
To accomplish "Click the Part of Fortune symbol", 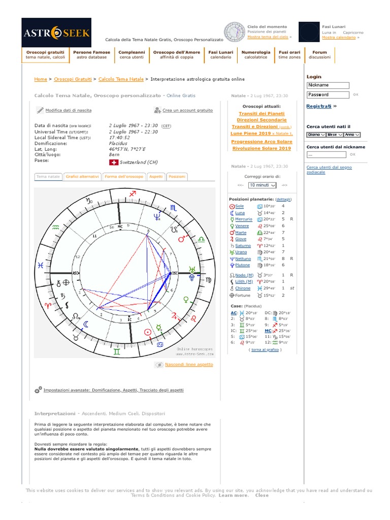I will (232, 295).
